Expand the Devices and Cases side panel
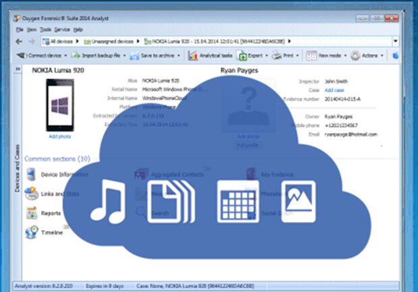The image size is (418, 292). [x=18, y=69]
